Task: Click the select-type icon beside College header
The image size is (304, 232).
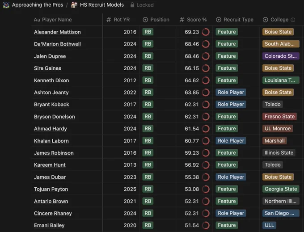Action: (x=266, y=20)
